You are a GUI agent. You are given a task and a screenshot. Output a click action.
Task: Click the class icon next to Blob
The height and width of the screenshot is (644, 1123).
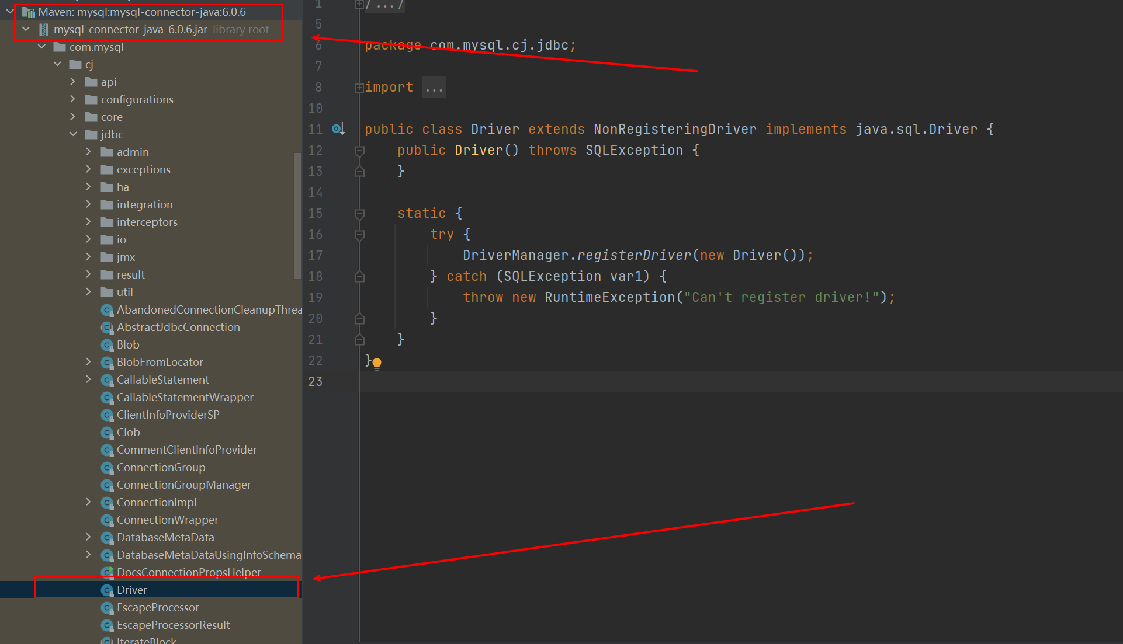[107, 345]
